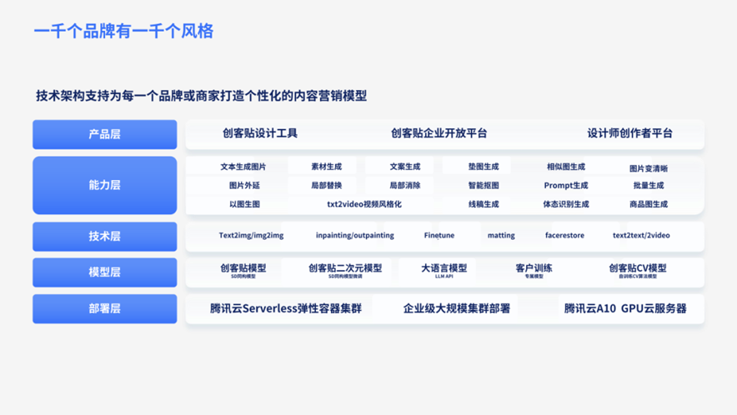The image size is (737, 415).
Task: Click 以图生图 capability
Action: pyautogui.click(x=244, y=204)
